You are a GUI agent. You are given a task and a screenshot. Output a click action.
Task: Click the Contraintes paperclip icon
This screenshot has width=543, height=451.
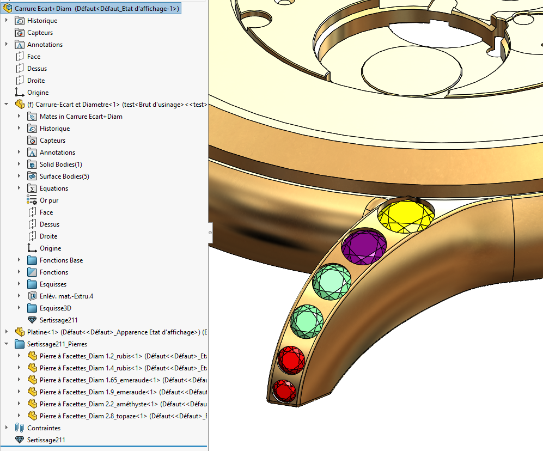click(20, 428)
